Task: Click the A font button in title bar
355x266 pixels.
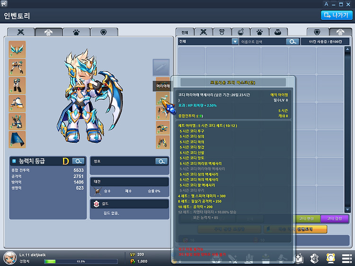Action: point(326,4)
